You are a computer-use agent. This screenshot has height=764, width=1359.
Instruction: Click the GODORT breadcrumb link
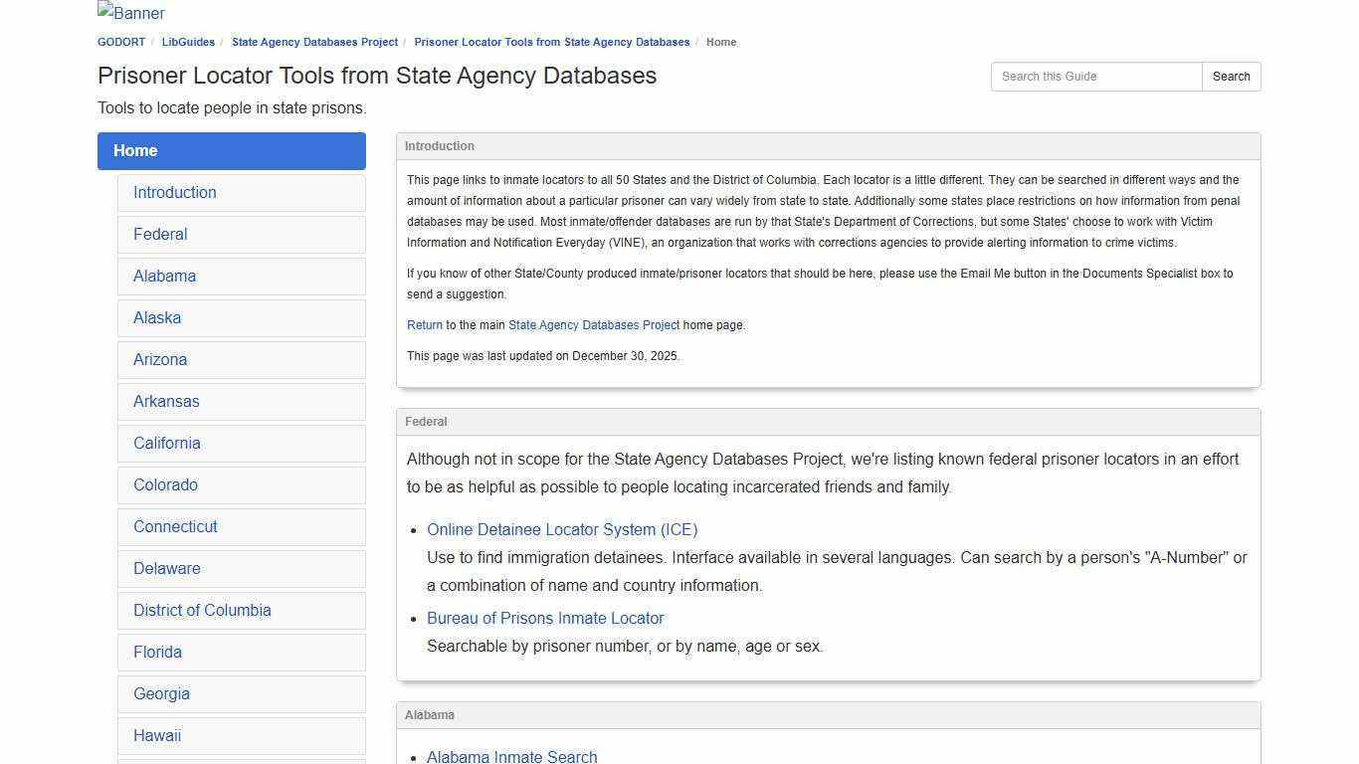pyautogui.click(x=120, y=42)
